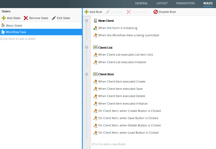216x149 pixels.
Task: Switch to the General tab
Action: [x=141, y=3]
